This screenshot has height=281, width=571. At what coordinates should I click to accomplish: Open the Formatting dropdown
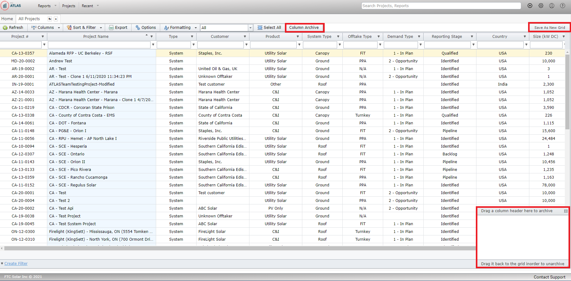pos(180,28)
